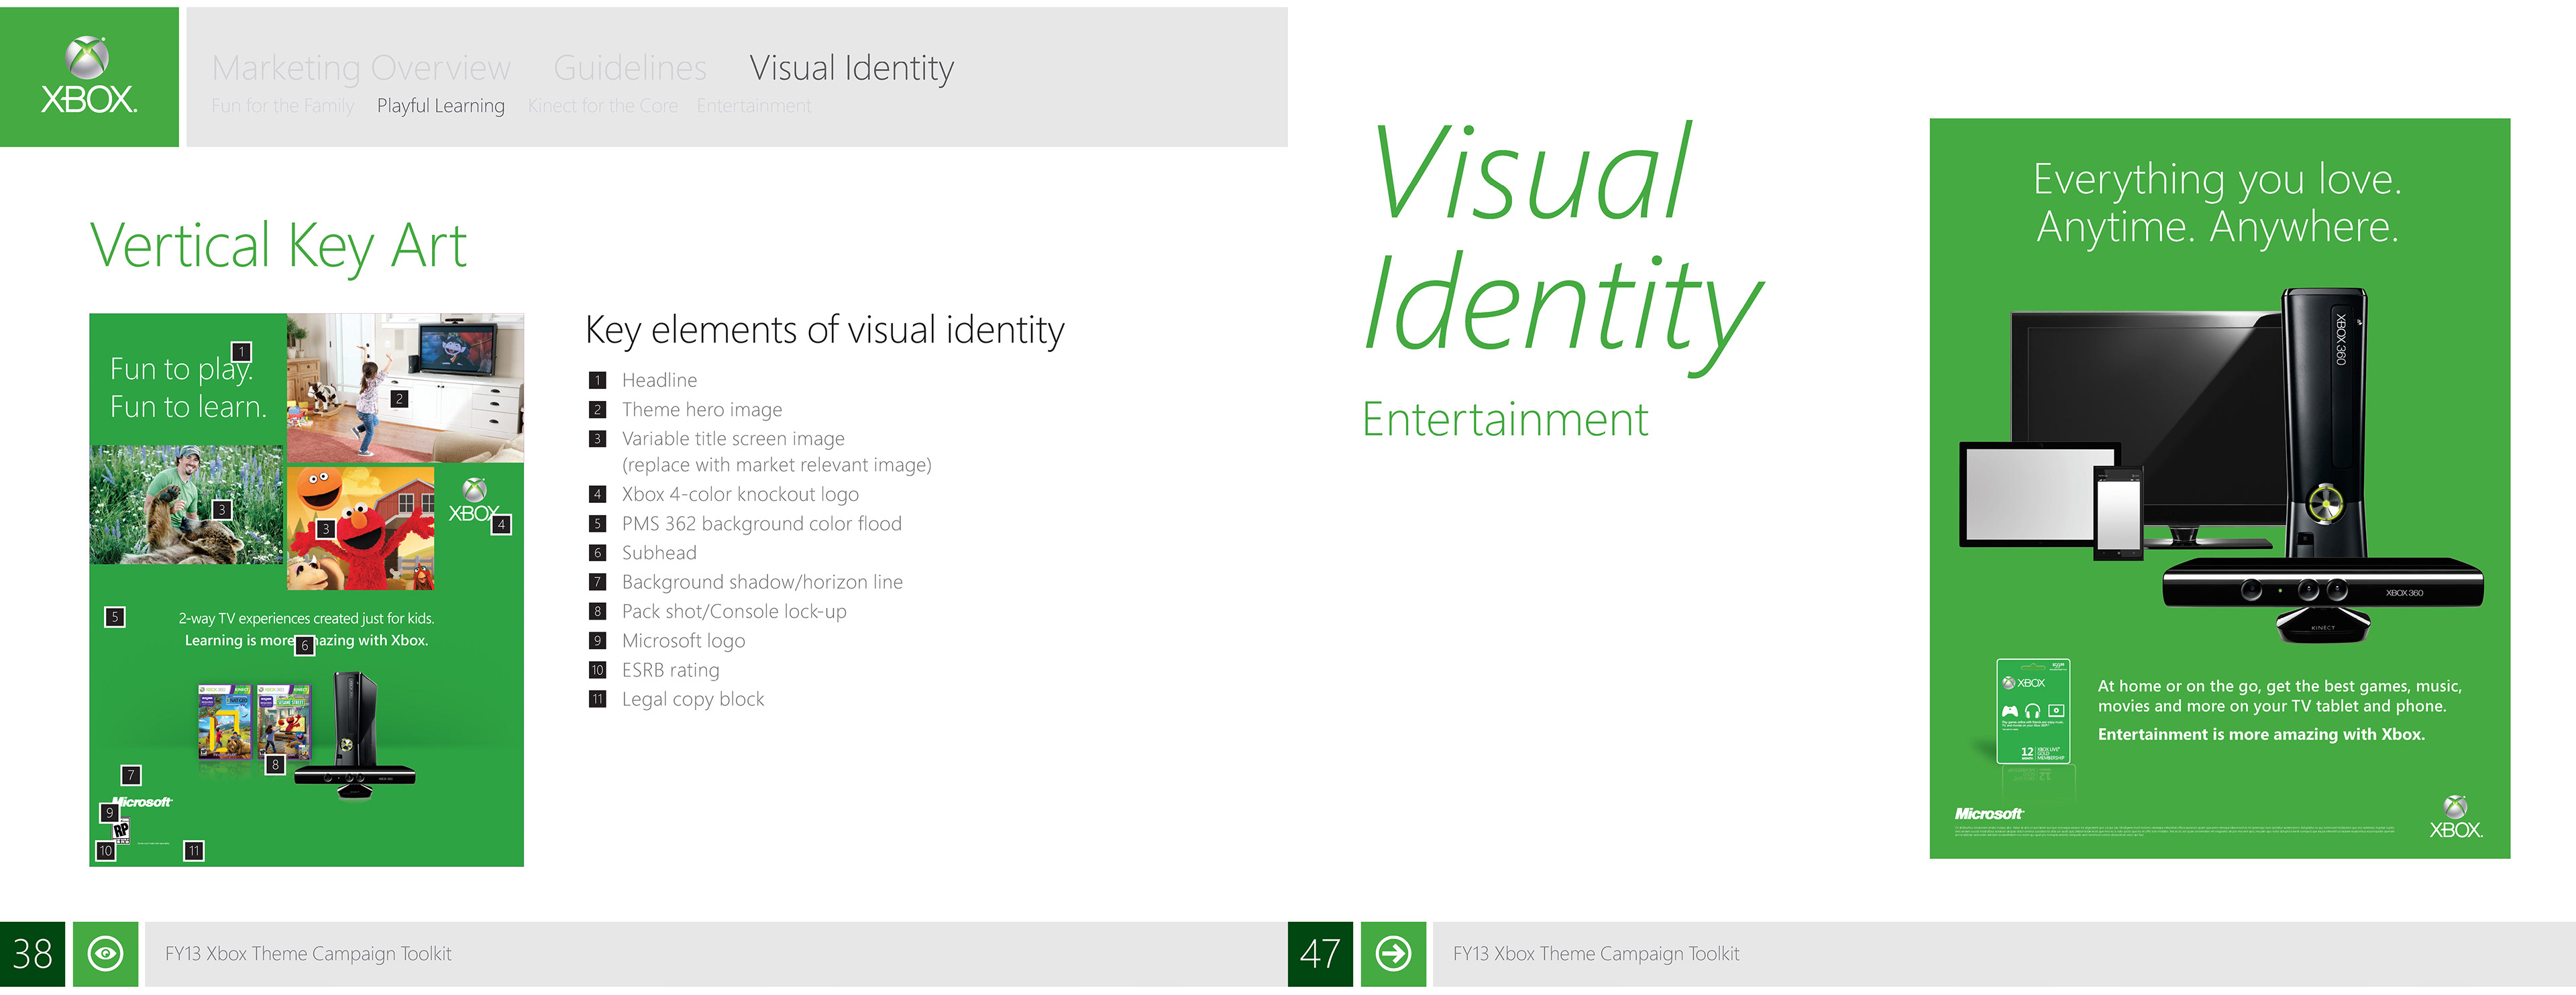Click footer 'FY13 Xbox Theme Campaign Toolkit' on page 47

[x=1596, y=954]
